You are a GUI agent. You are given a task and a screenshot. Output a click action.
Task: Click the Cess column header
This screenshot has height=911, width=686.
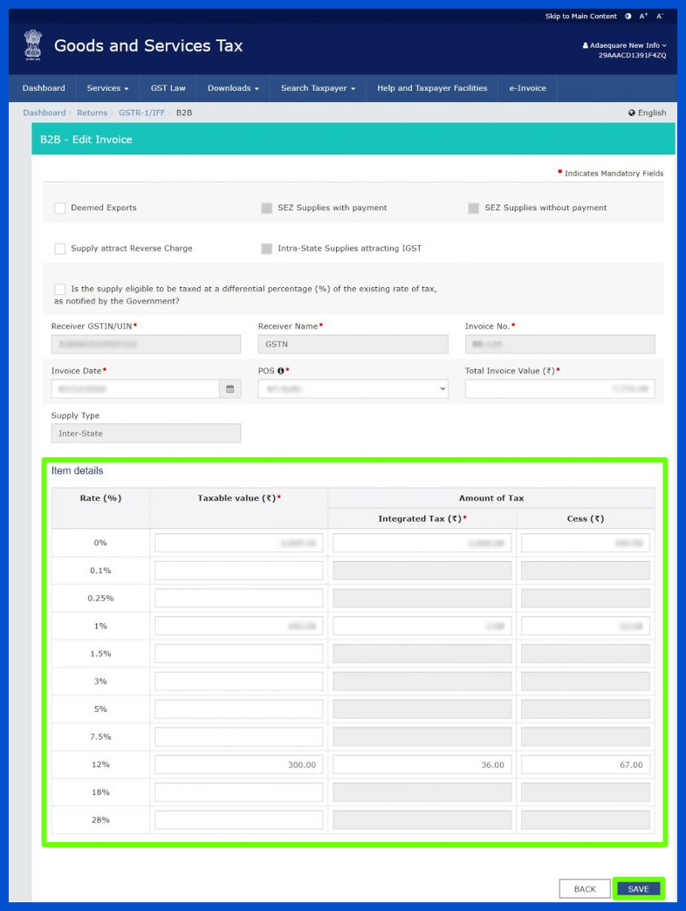coord(586,519)
